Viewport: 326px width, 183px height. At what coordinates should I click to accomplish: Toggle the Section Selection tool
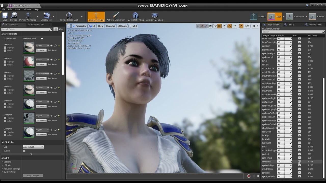96,16
